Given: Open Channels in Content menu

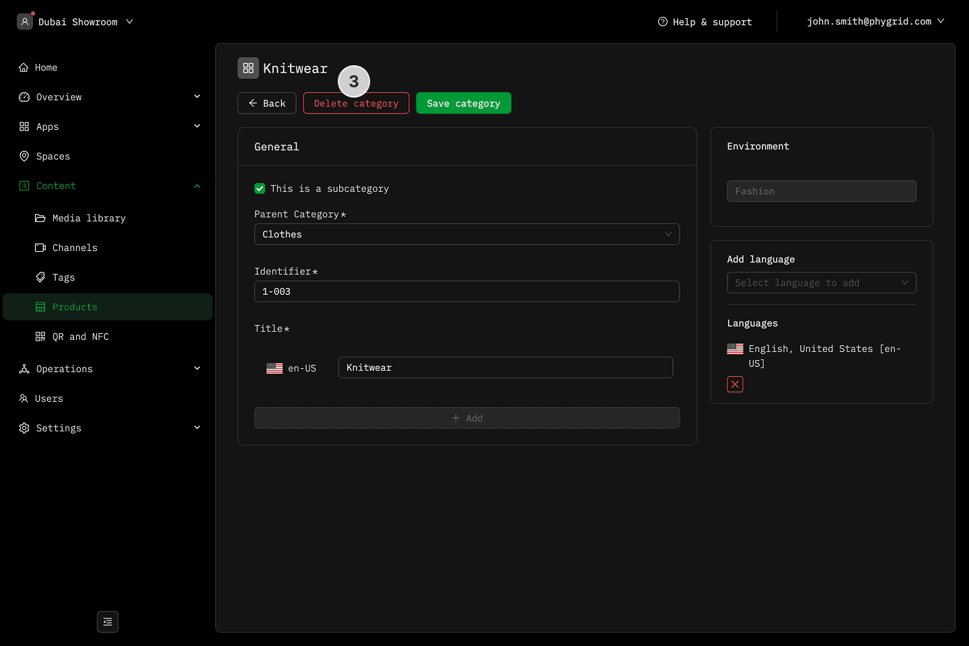Looking at the screenshot, I should [75, 248].
